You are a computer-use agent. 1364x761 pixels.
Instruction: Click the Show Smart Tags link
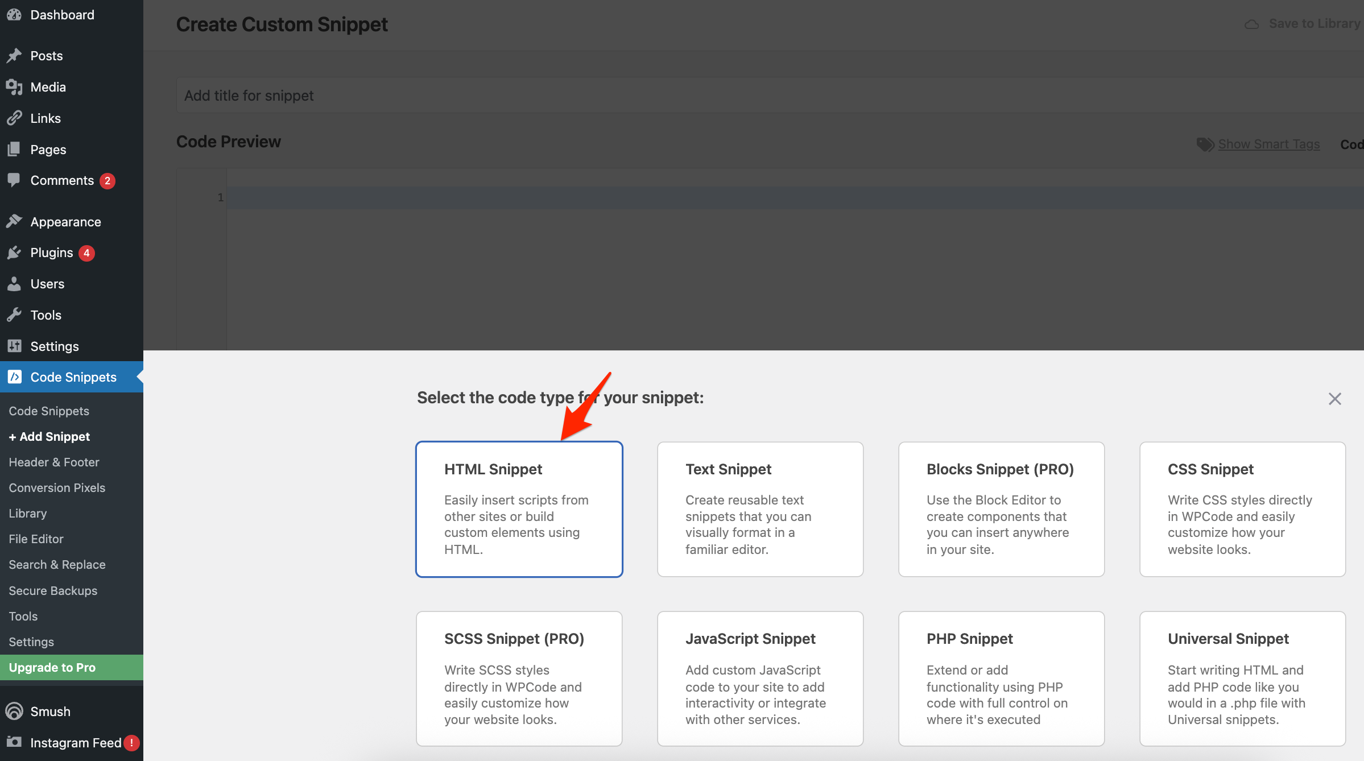(x=1268, y=144)
